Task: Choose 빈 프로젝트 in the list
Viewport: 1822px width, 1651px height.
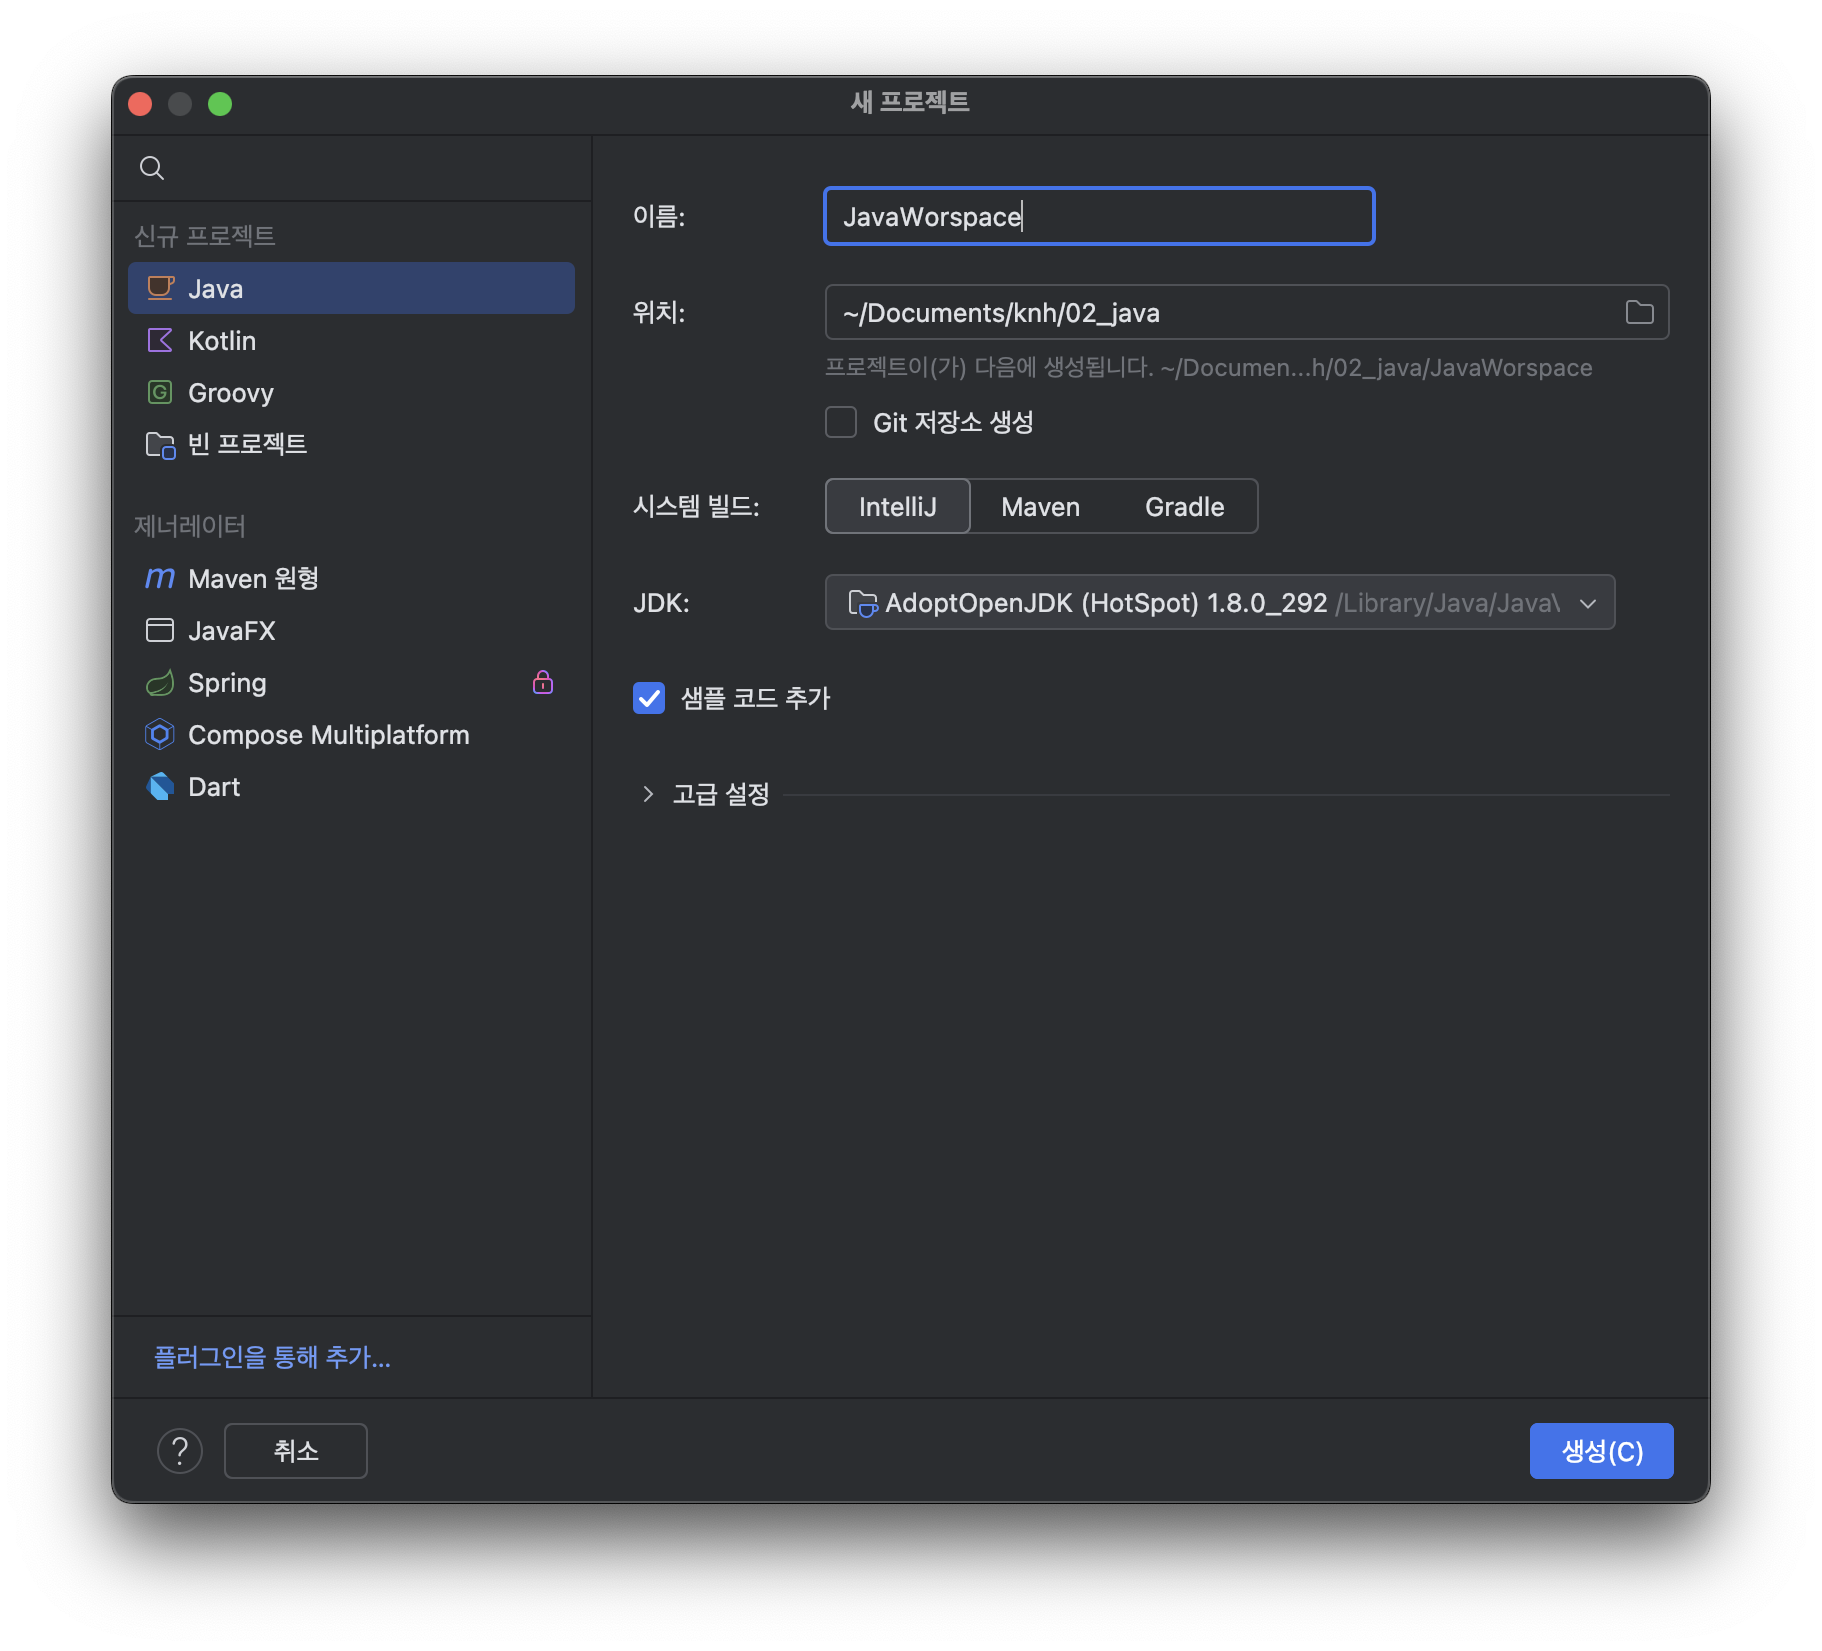Action: click(x=352, y=444)
